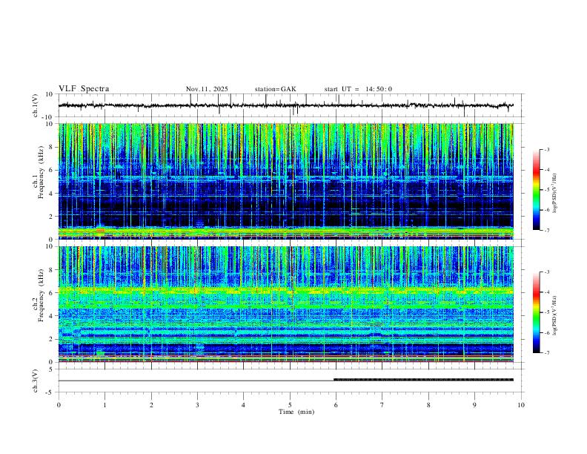Select the 'Time (min)' x-axis label

click(296, 412)
